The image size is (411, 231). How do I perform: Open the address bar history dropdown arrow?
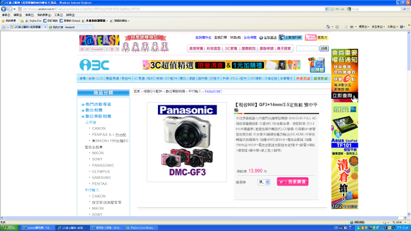pos(327,9)
